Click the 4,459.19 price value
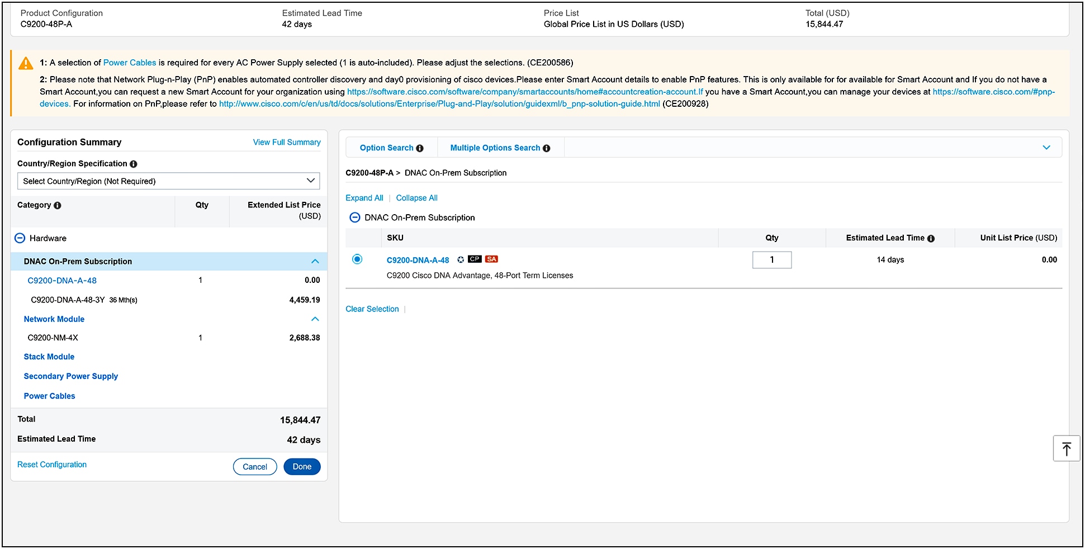Image resolution: width=1085 pixels, height=549 pixels. click(305, 300)
